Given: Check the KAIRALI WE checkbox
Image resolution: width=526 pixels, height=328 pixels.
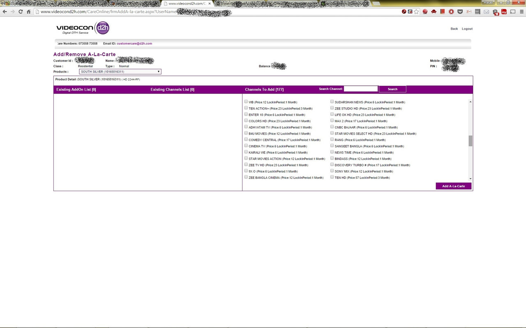Looking at the screenshot, I should click(246, 152).
